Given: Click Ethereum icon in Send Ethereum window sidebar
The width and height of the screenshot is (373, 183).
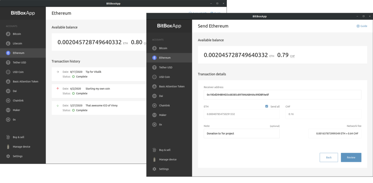Looking at the screenshot, I should click(154, 58).
